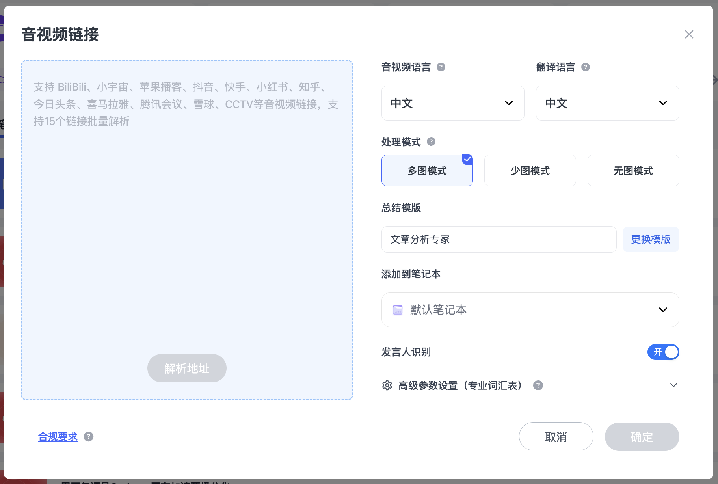718x484 pixels.
Task: Open the 默认笔记本 notebook dropdown
Action: pyautogui.click(x=530, y=310)
